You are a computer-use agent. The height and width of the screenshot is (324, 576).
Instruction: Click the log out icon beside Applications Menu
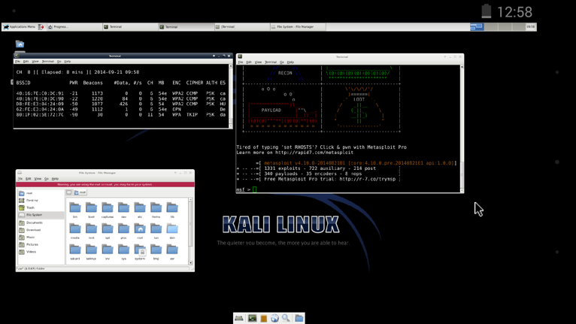(x=41, y=27)
